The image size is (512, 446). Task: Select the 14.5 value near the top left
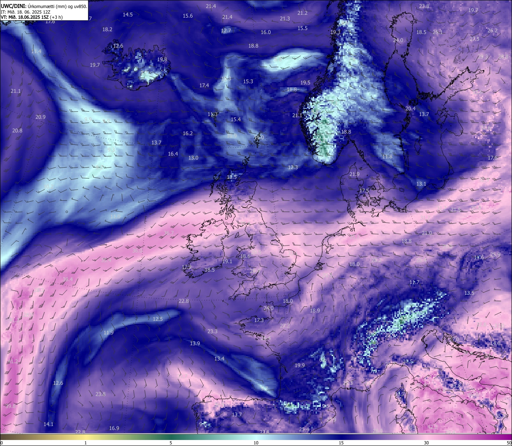(128, 15)
